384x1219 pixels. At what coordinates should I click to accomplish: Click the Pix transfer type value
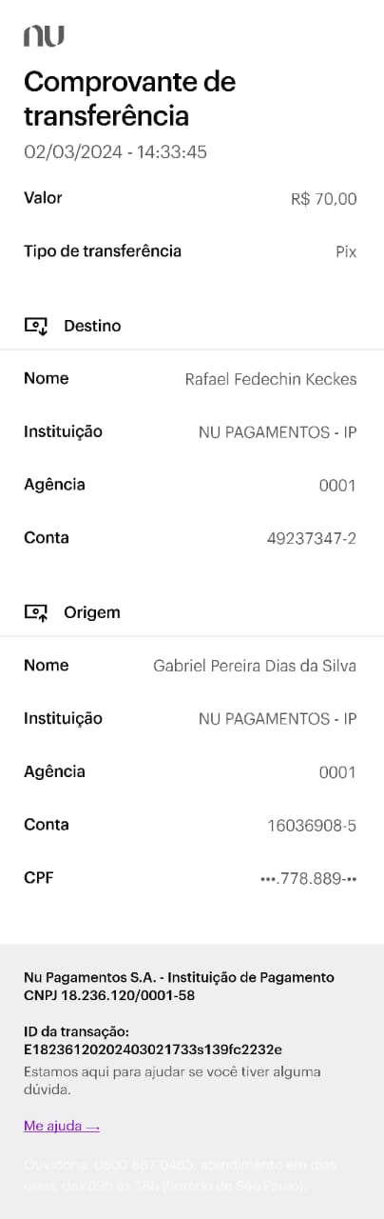(x=346, y=252)
